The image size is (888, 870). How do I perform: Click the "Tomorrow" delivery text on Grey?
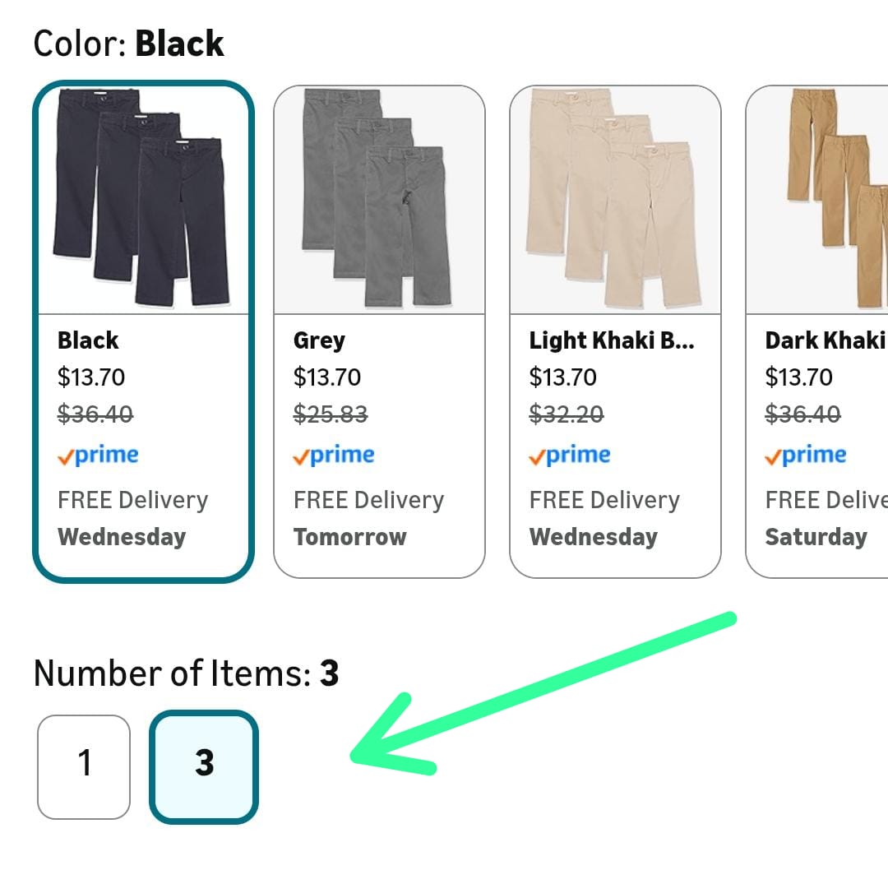coord(350,537)
